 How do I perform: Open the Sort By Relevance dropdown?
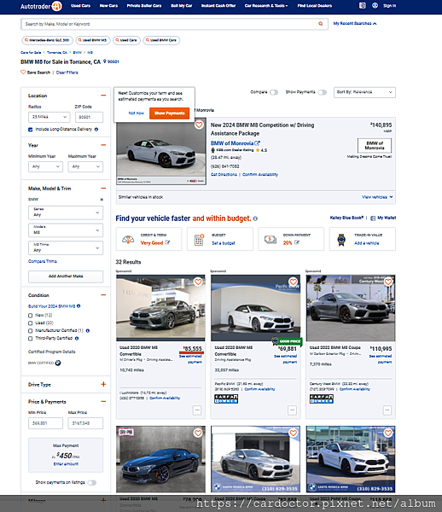364,92
